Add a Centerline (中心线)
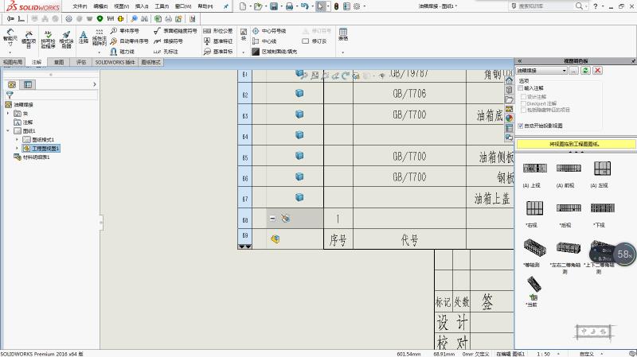This screenshot has height=357, width=637. coord(264,41)
